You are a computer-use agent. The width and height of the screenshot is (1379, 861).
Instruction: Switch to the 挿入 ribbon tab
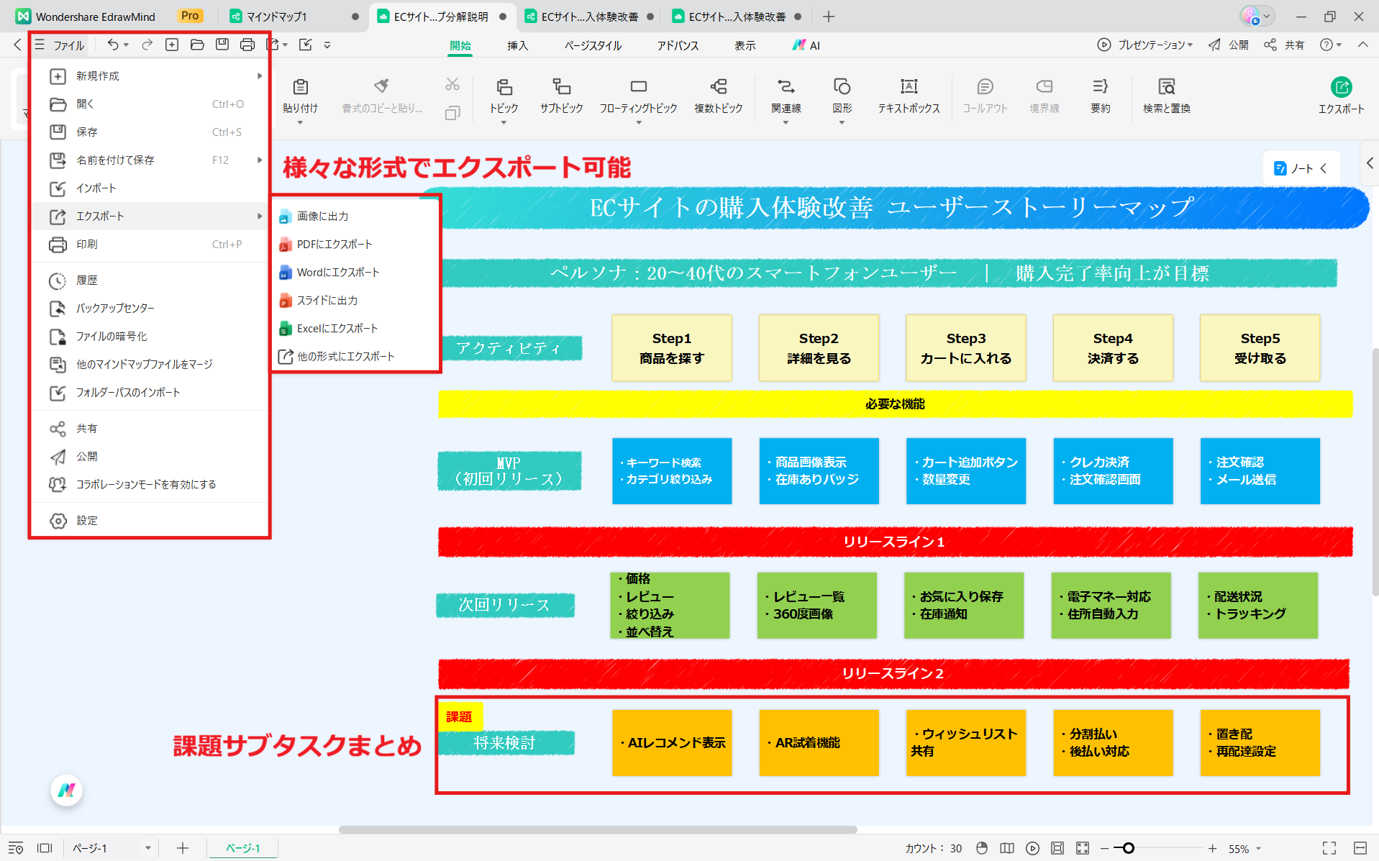[x=517, y=45]
